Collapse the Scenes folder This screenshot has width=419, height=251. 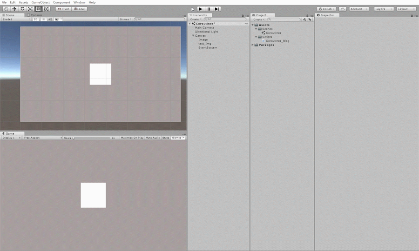tap(256, 29)
